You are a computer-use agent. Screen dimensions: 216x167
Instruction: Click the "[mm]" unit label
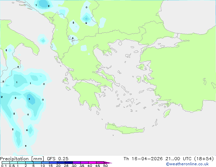click(x=38, y=159)
